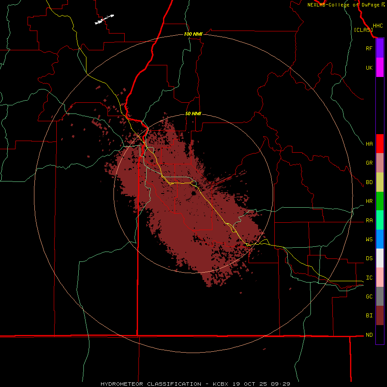The height and width of the screenshot is (387, 387).
Task: Select the dusty pink GR legend swatch
Action: pos(380,163)
